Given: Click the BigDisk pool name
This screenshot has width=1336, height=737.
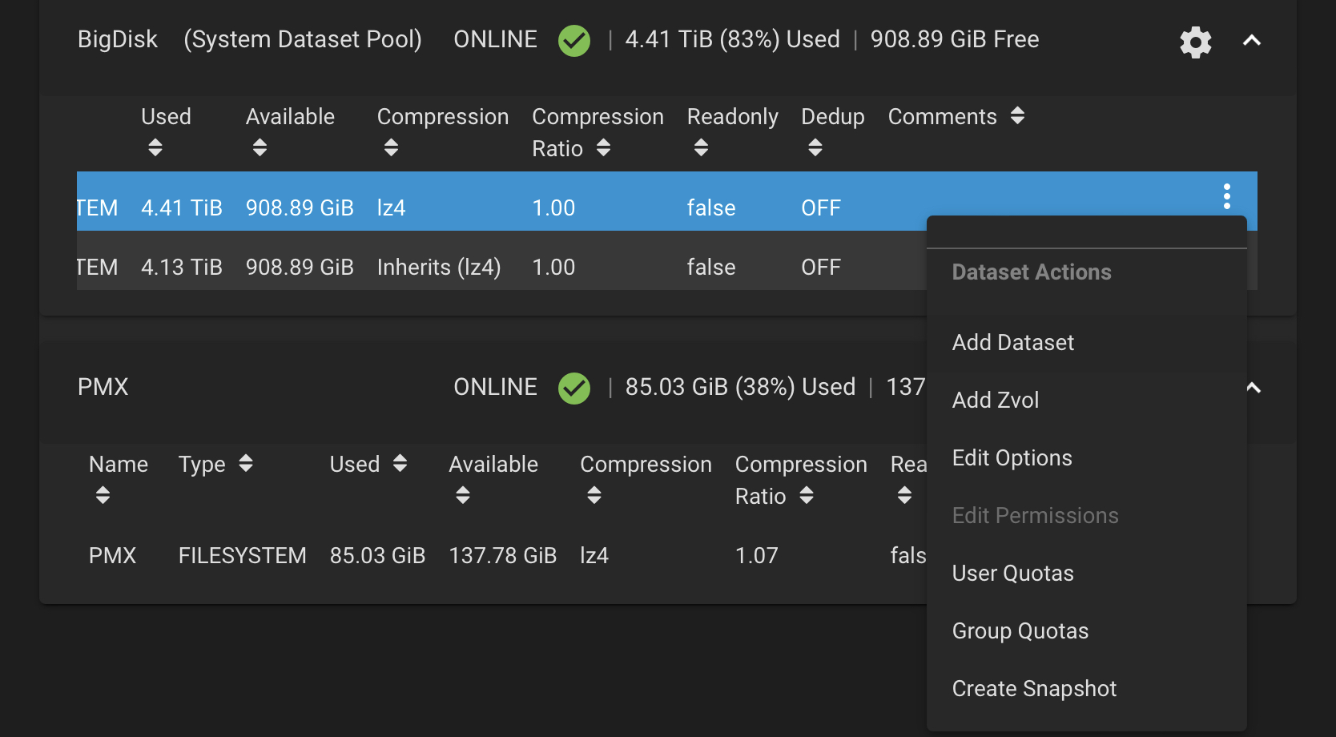Looking at the screenshot, I should click(118, 39).
